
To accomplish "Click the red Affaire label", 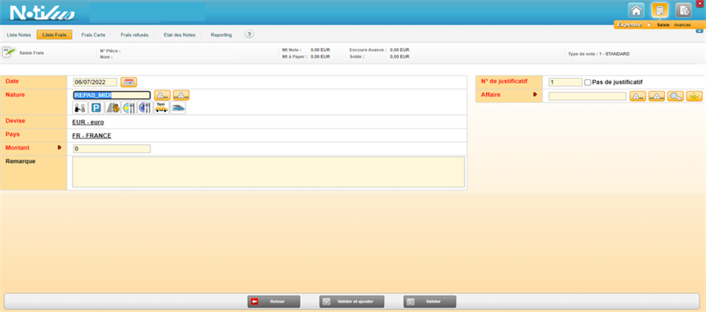I will point(490,94).
